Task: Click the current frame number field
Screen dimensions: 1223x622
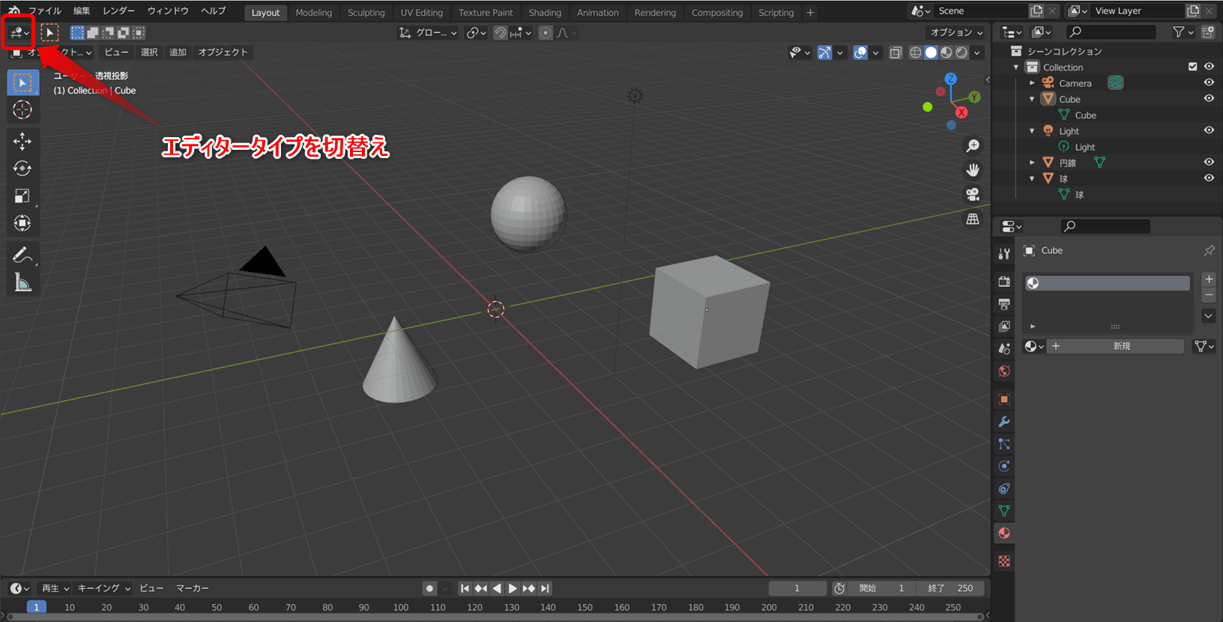Action: click(797, 588)
